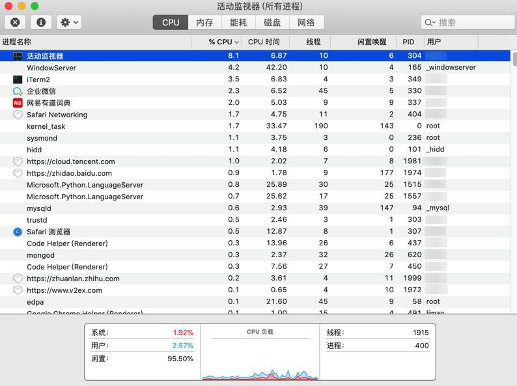Select the sysmond process

click(x=255, y=138)
